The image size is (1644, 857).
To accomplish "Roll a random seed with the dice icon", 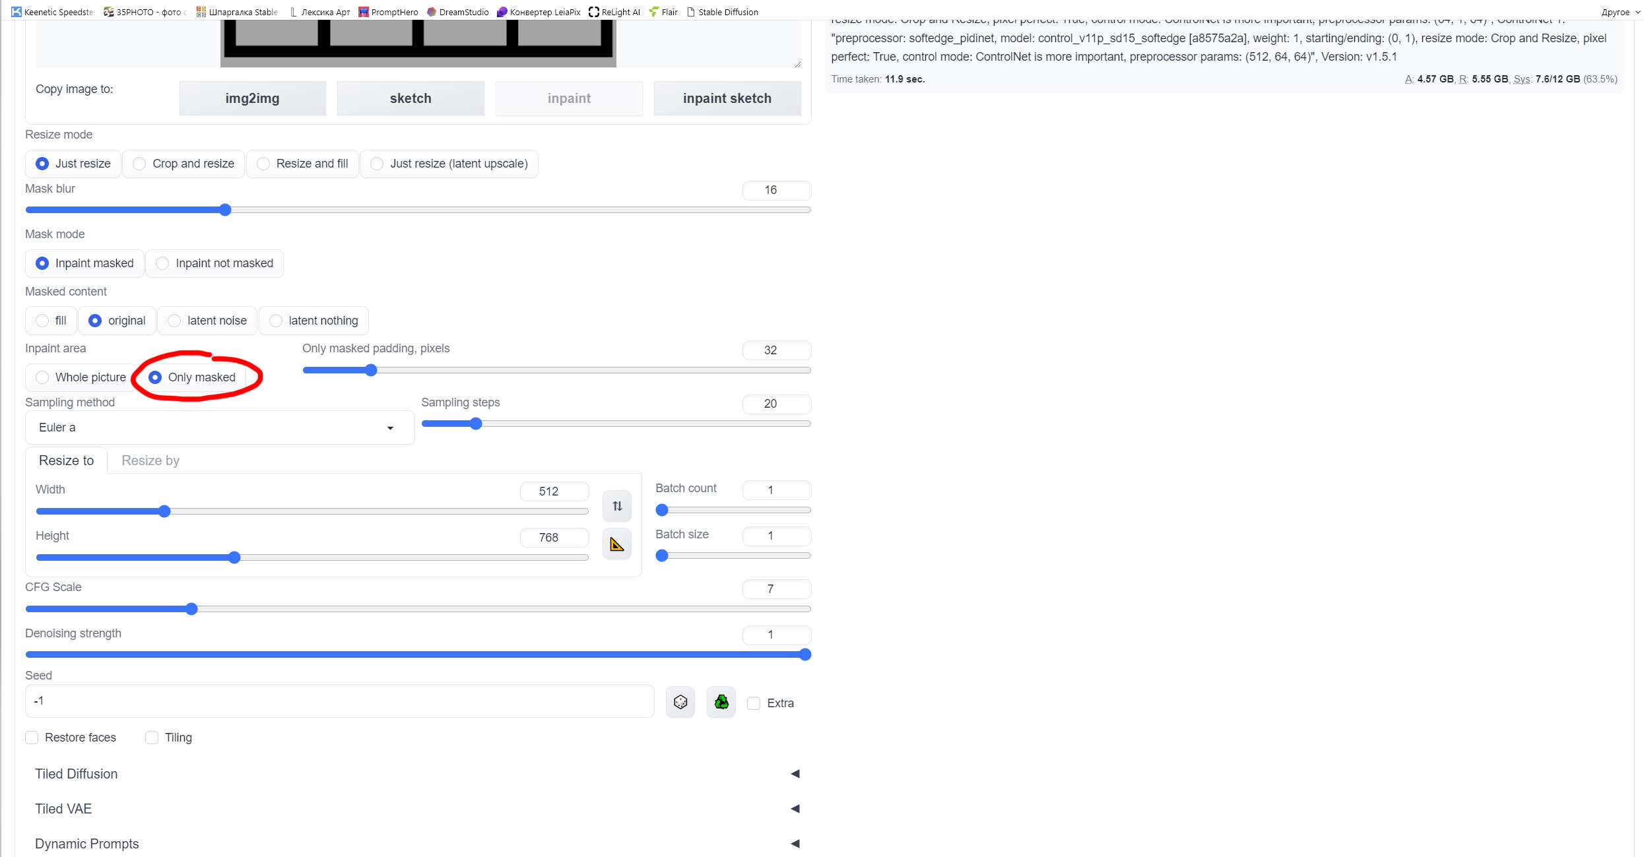I will click(x=680, y=701).
